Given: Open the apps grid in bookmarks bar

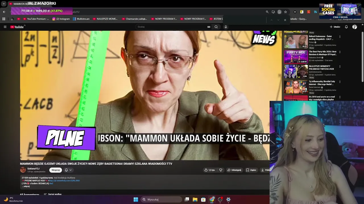Looking at the screenshot, I should [x=4, y=19].
